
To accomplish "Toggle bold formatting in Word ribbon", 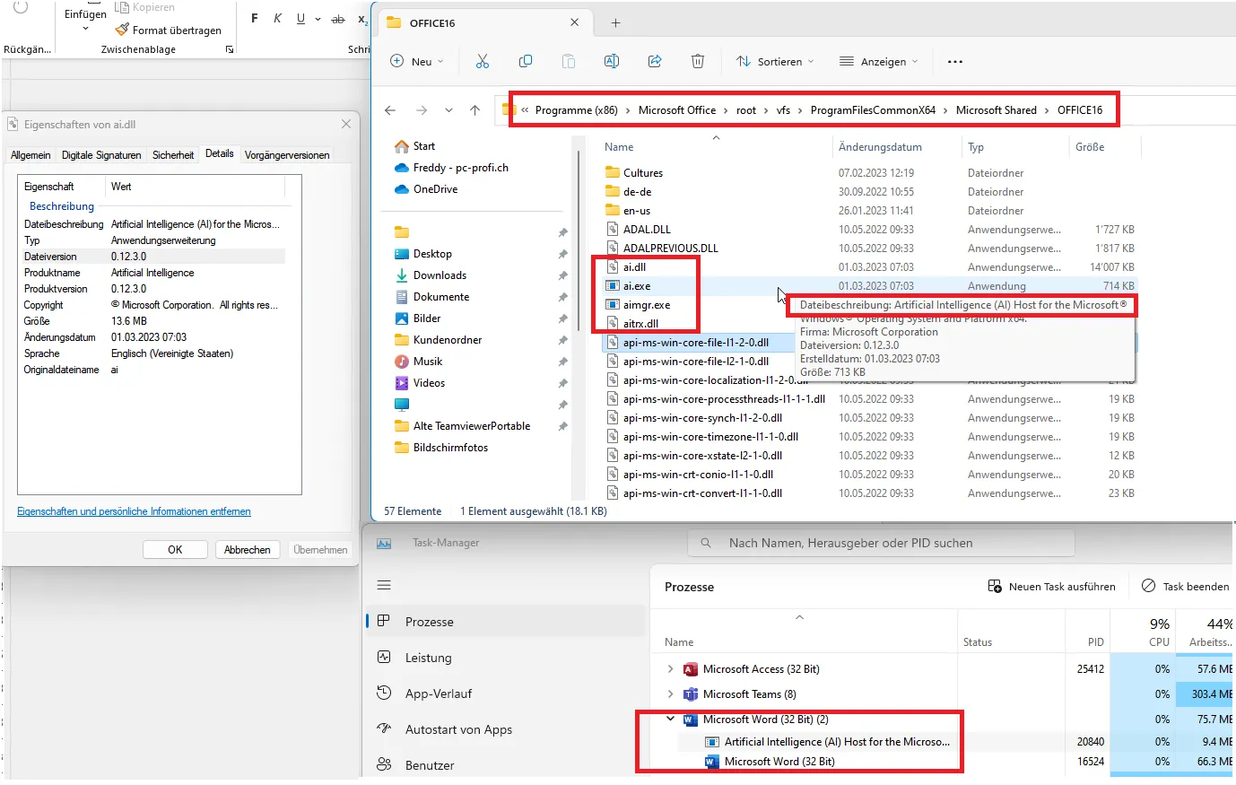I will tap(255, 19).
